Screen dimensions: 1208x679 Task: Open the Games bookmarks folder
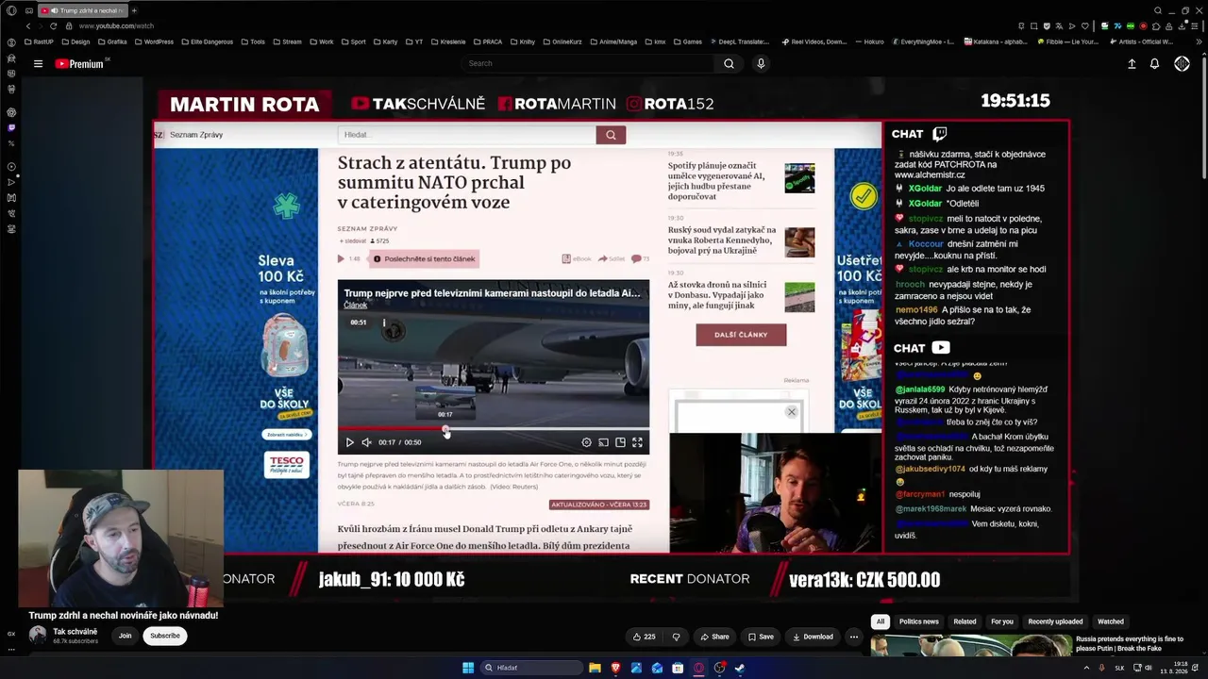(x=686, y=41)
